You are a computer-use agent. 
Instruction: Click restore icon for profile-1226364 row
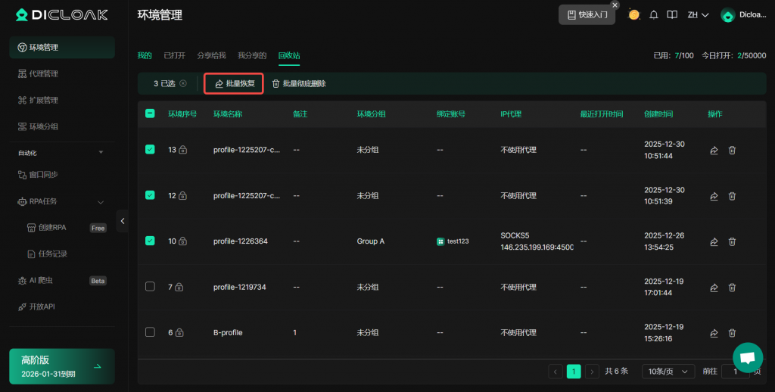click(714, 241)
